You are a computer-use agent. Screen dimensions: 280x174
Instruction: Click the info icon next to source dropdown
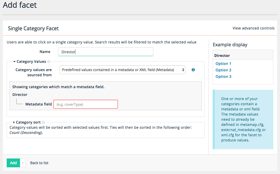[x=193, y=70]
